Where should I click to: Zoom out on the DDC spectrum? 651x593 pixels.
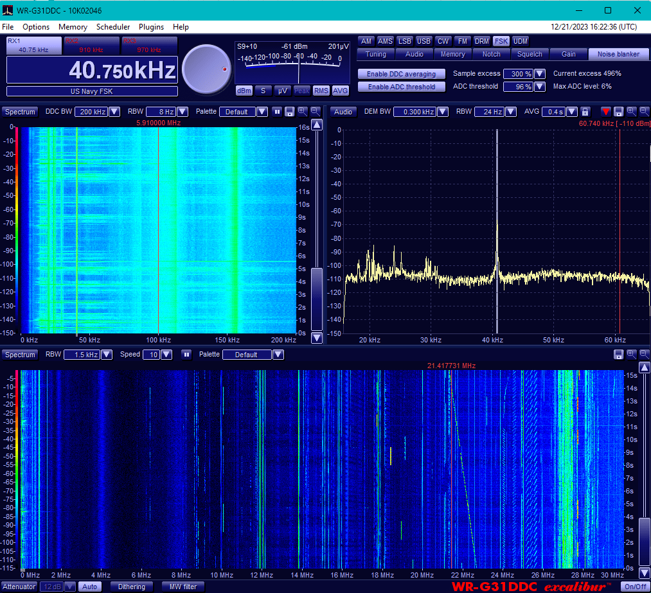click(x=316, y=112)
